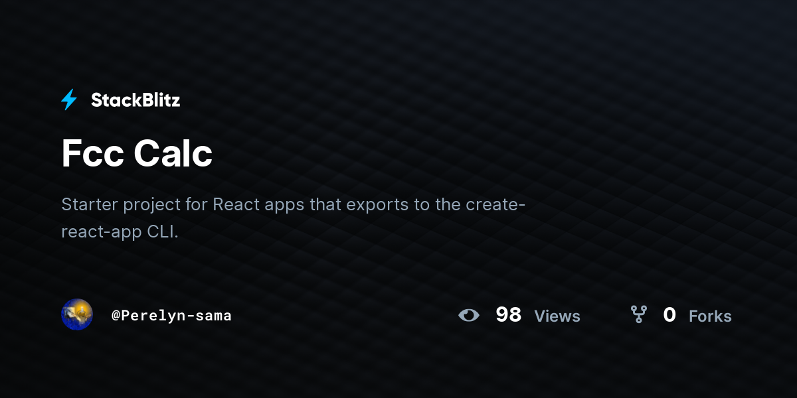This screenshot has width=797, height=398.
Task: Click the word Calc in the title
Action: tap(173, 153)
